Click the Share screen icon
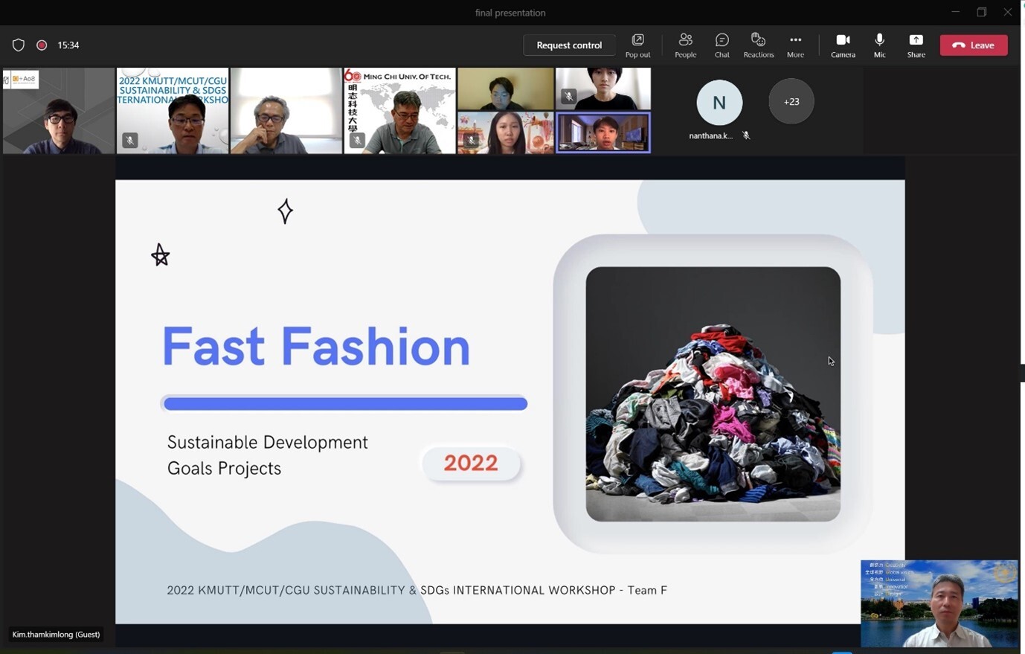 [916, 45]
